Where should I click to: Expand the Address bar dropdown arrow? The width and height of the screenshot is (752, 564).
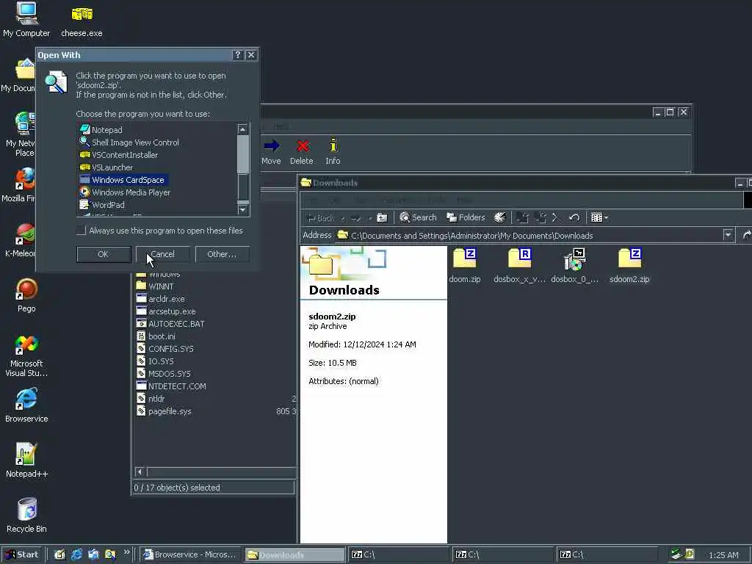728,236
